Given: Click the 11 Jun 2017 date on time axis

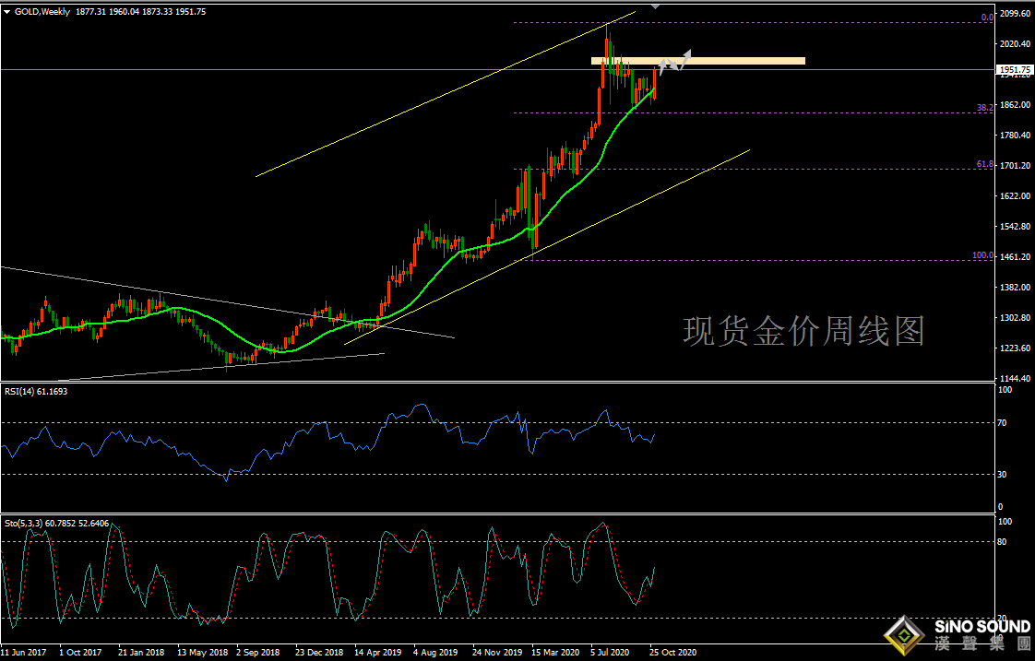Looking at the screenshot, I should tap(26, 652).
